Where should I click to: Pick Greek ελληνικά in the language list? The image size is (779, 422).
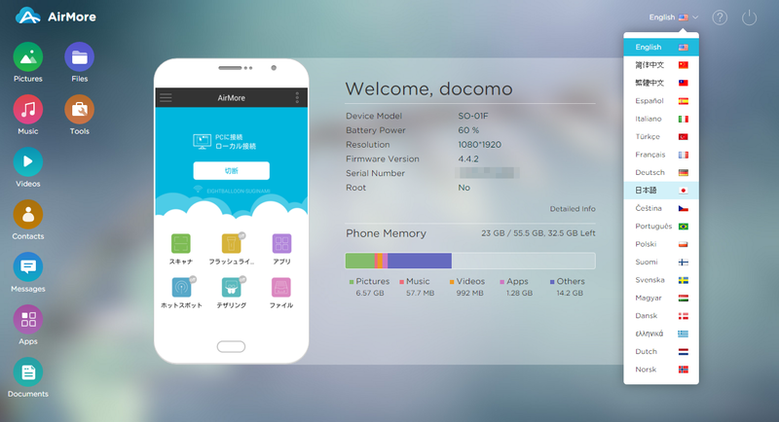pos(661,334)
